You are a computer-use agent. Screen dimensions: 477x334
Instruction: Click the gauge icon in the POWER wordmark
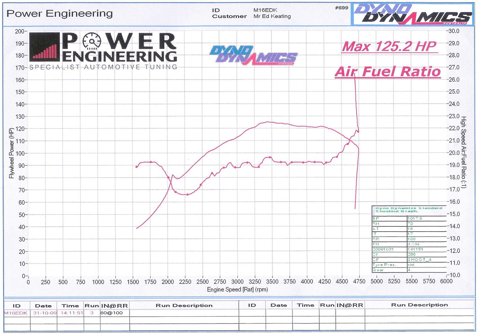92,41
